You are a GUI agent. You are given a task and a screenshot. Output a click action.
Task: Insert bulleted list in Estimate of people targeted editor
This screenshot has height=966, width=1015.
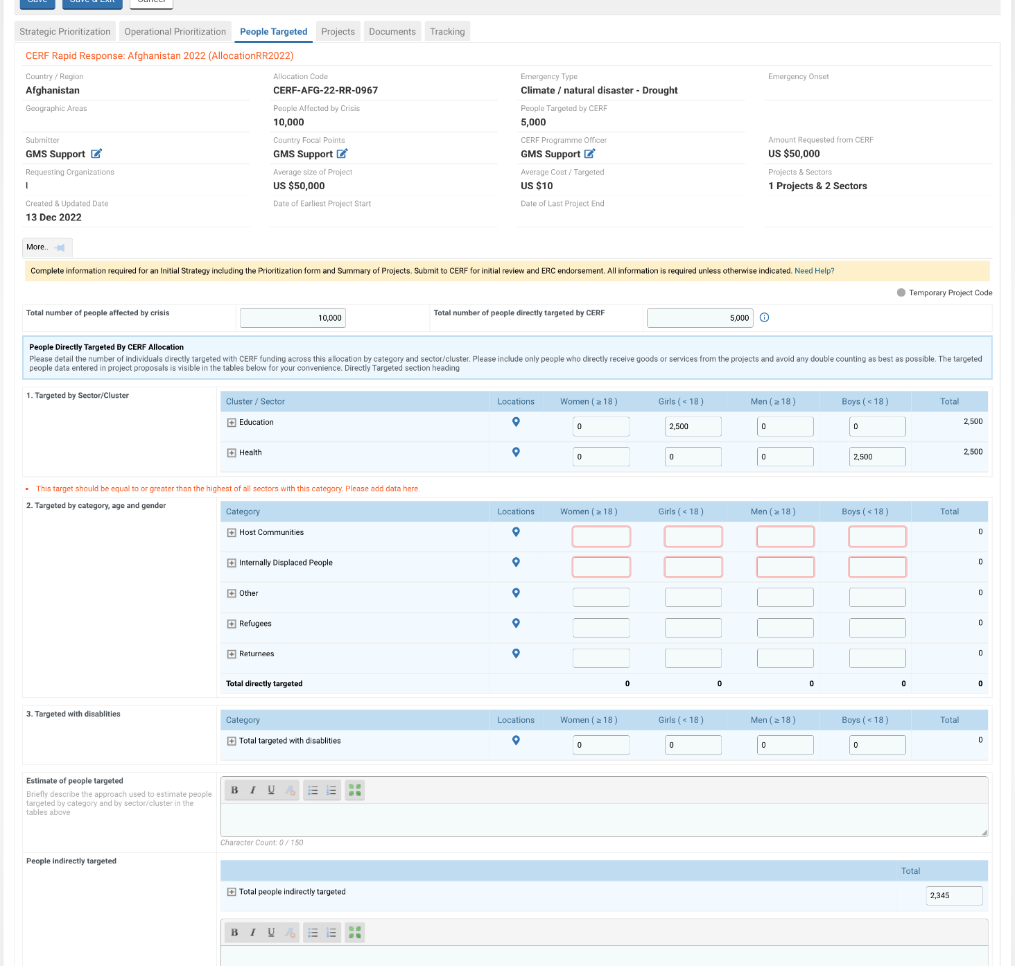tap(313, 790)
